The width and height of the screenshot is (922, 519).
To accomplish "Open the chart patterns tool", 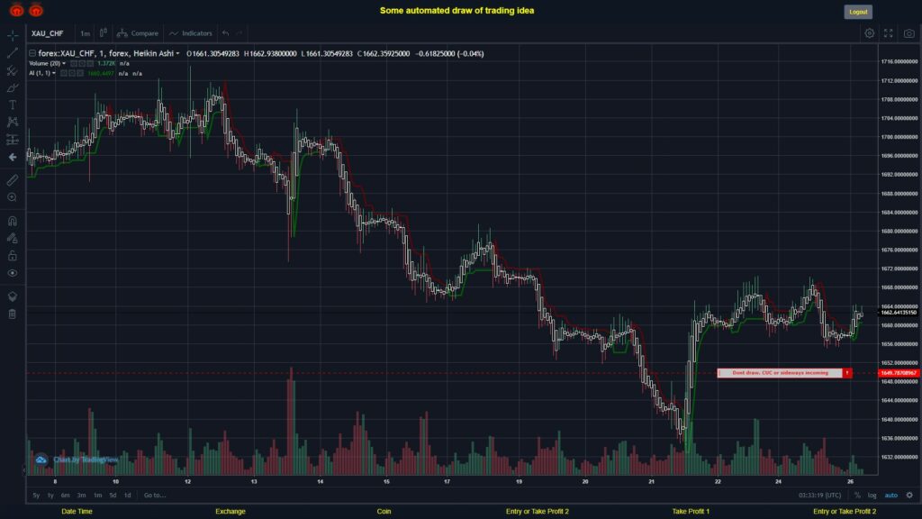I will click(13, 122).
